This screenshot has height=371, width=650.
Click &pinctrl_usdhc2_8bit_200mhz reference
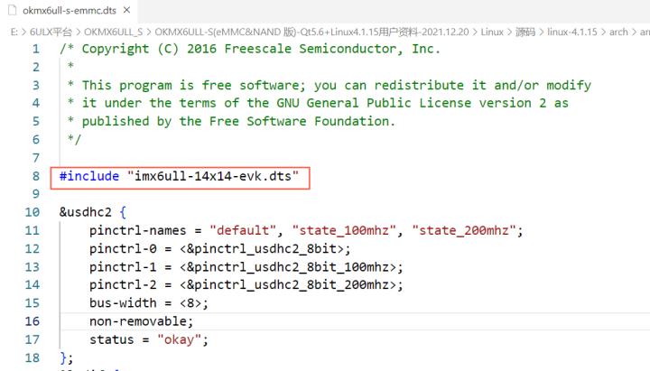tap(288, 284)
